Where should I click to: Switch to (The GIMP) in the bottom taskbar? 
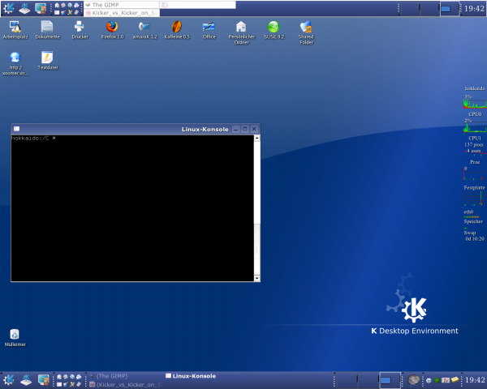click(127, 376)
